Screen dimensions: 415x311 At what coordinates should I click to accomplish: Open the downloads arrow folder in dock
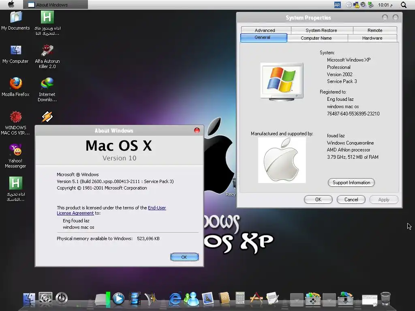click(345, 299)
